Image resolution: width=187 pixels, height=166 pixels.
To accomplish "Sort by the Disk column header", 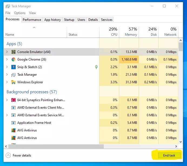I will click(149, 32).
